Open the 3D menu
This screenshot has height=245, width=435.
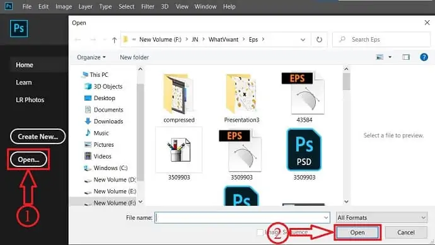tap(165, 6)
